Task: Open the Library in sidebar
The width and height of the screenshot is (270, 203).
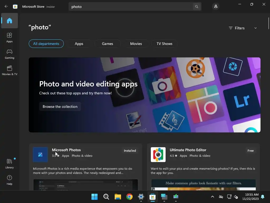Action: click(9, 164)
